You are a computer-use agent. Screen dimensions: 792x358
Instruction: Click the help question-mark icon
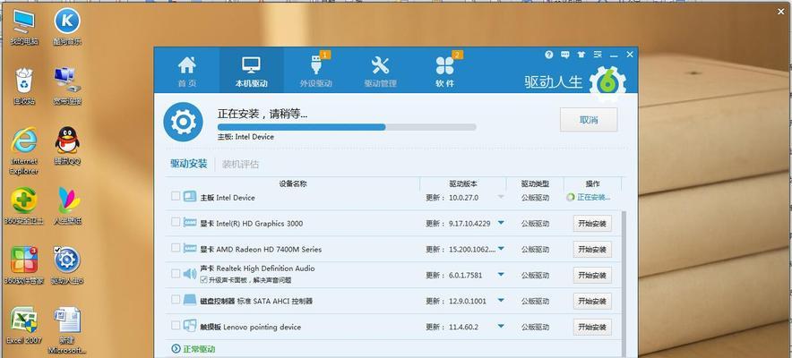549,55
